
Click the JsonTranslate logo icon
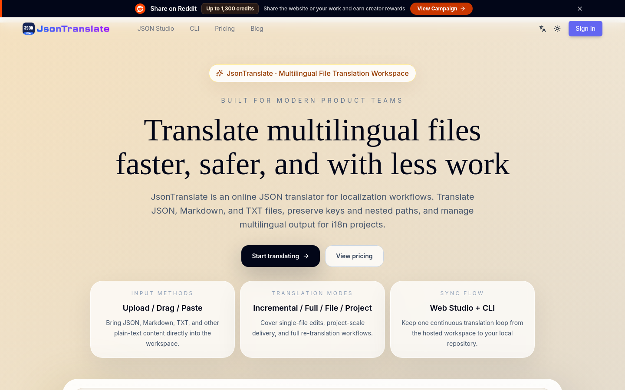[x=29, y=29]
